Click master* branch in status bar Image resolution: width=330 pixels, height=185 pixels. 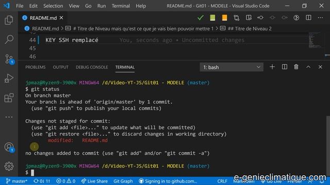point(16,181)
